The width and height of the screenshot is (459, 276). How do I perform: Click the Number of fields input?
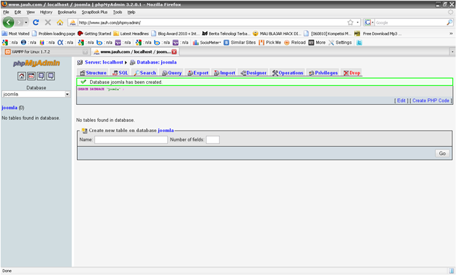213,140
